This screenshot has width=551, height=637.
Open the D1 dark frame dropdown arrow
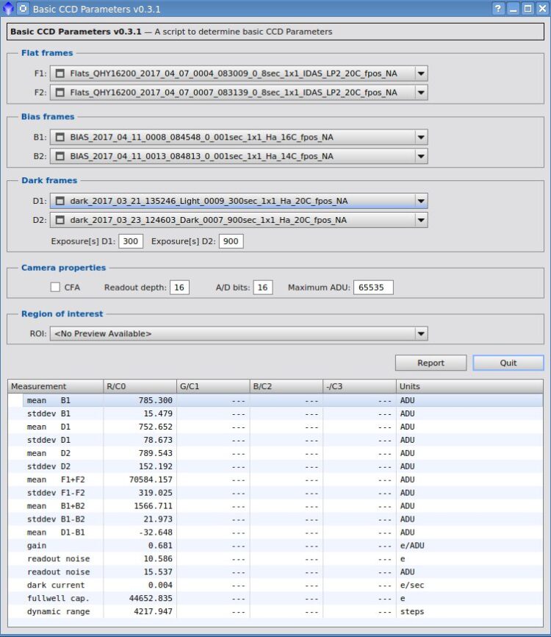click(x=421, y=201)
